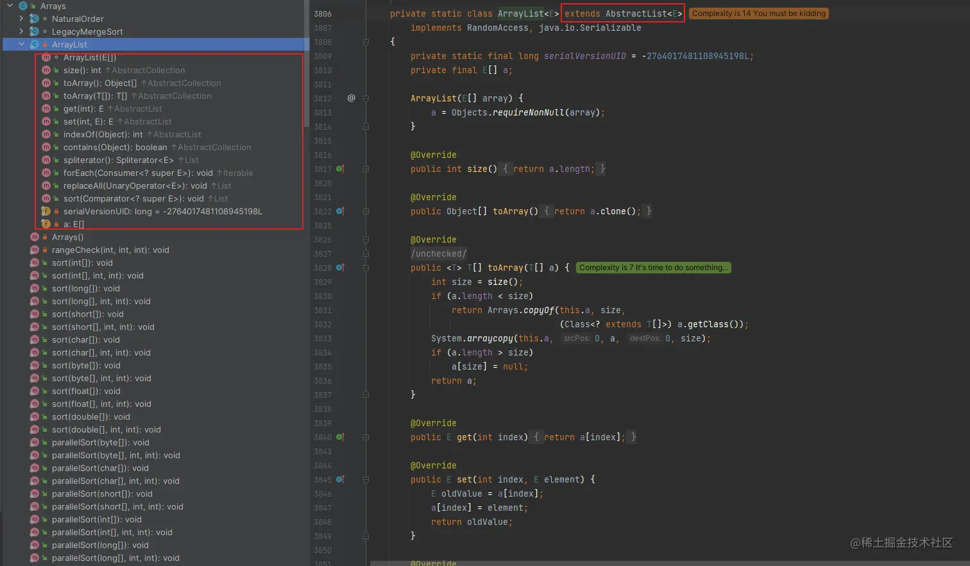Collapse the Arrays node in the Structure tree
The height and width of the screenshot is (566, 970).
tap(10, 6)
